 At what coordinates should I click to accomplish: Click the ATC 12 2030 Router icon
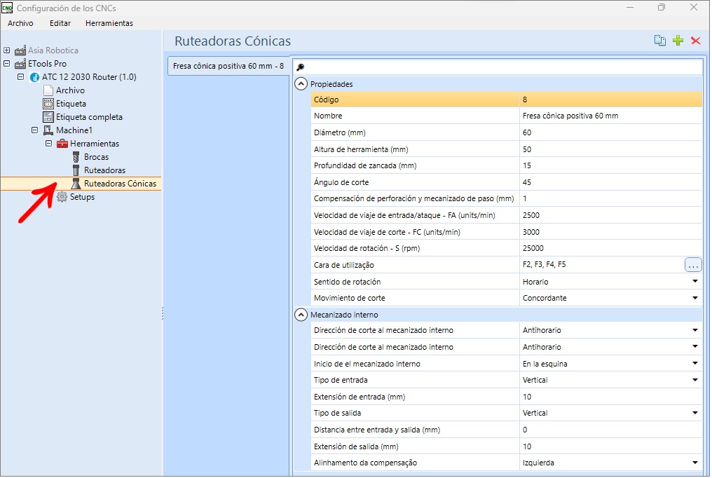pos(34,77)
